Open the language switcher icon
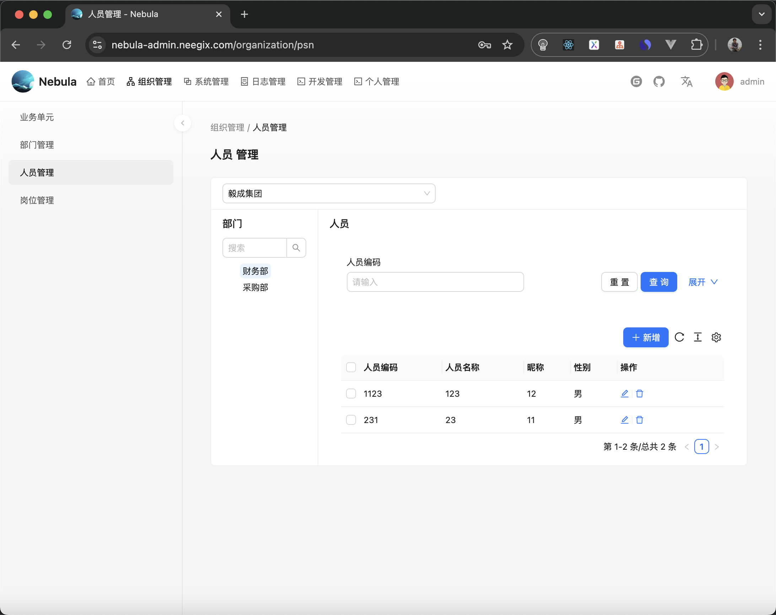This screenshot has height=615, width=776. (x=686, y=81)
